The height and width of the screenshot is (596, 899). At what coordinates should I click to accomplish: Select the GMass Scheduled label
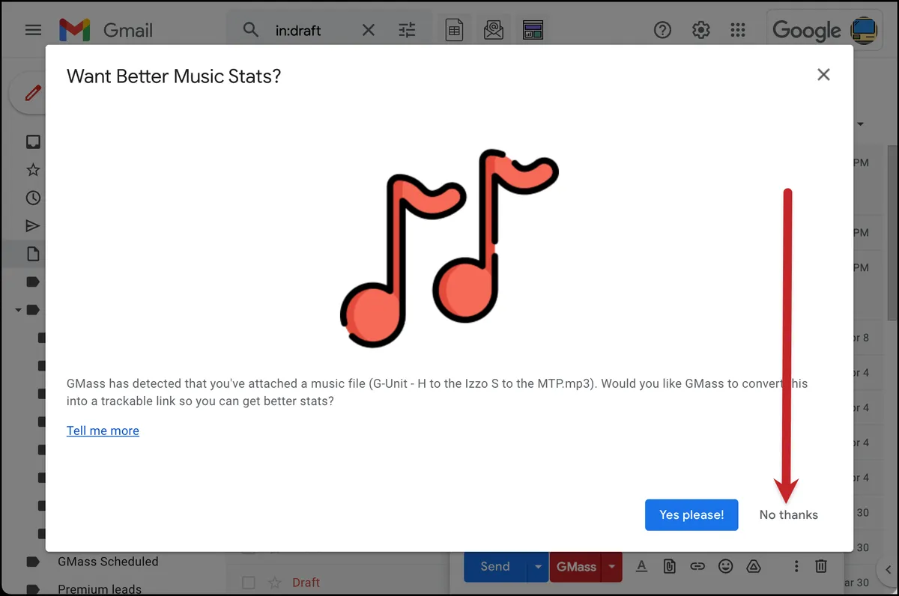click(108, 561)
